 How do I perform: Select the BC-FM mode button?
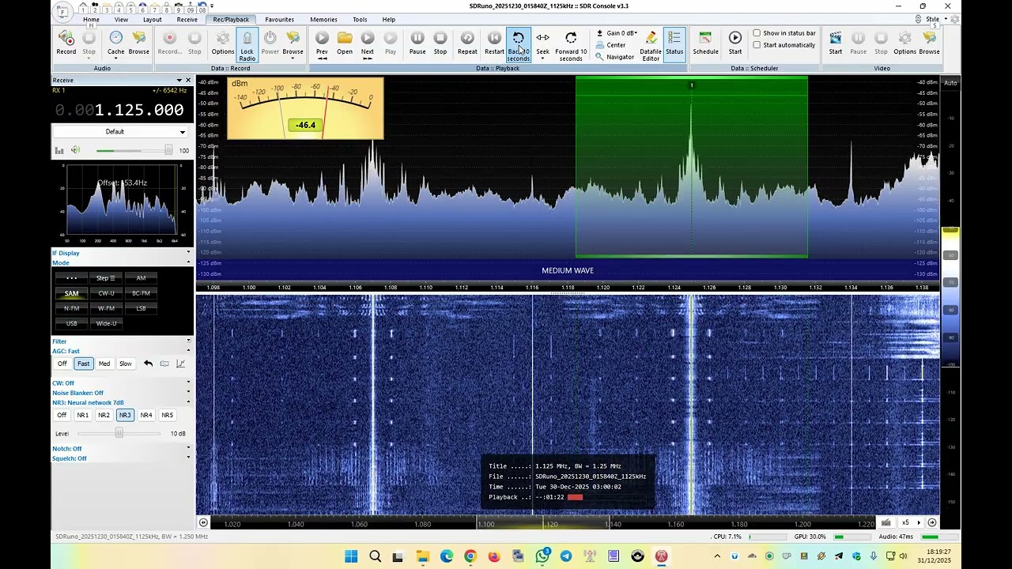[x=141, y=293]
